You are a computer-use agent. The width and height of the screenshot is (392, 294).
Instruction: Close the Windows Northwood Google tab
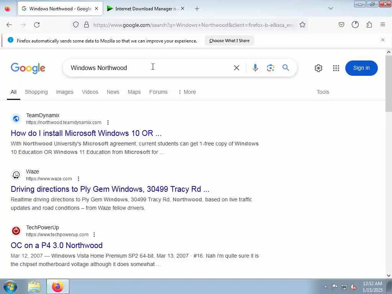(96, 9)
